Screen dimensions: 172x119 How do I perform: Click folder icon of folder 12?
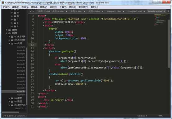point(15,16)
